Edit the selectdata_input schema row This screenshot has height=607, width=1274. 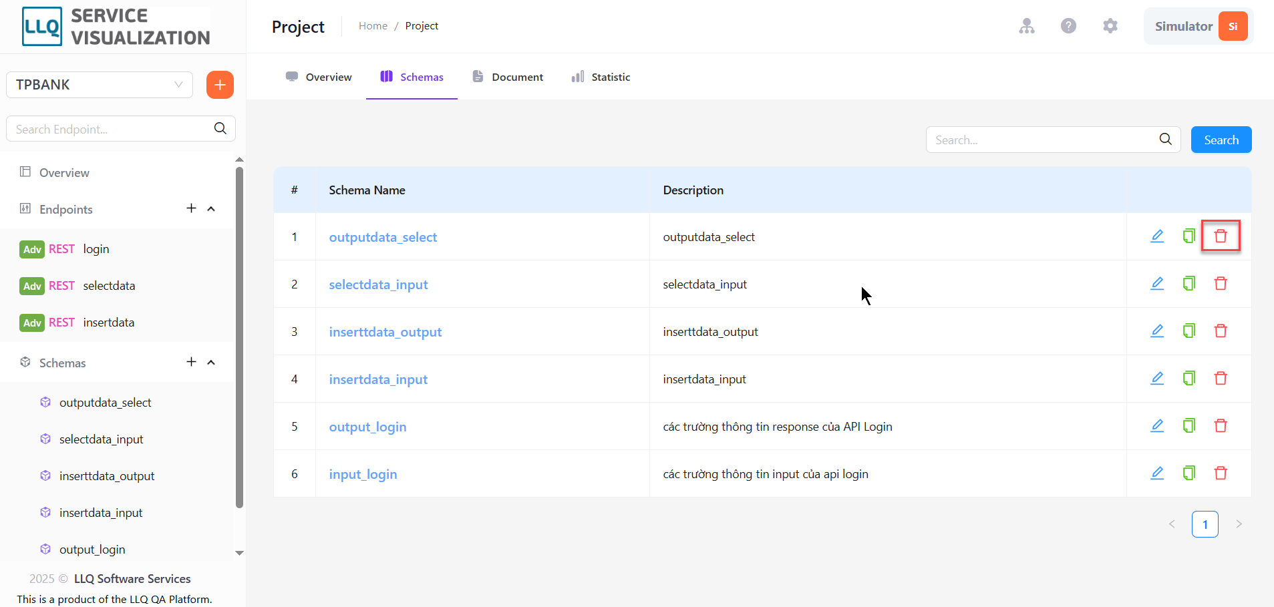[x=1157, y=283]
